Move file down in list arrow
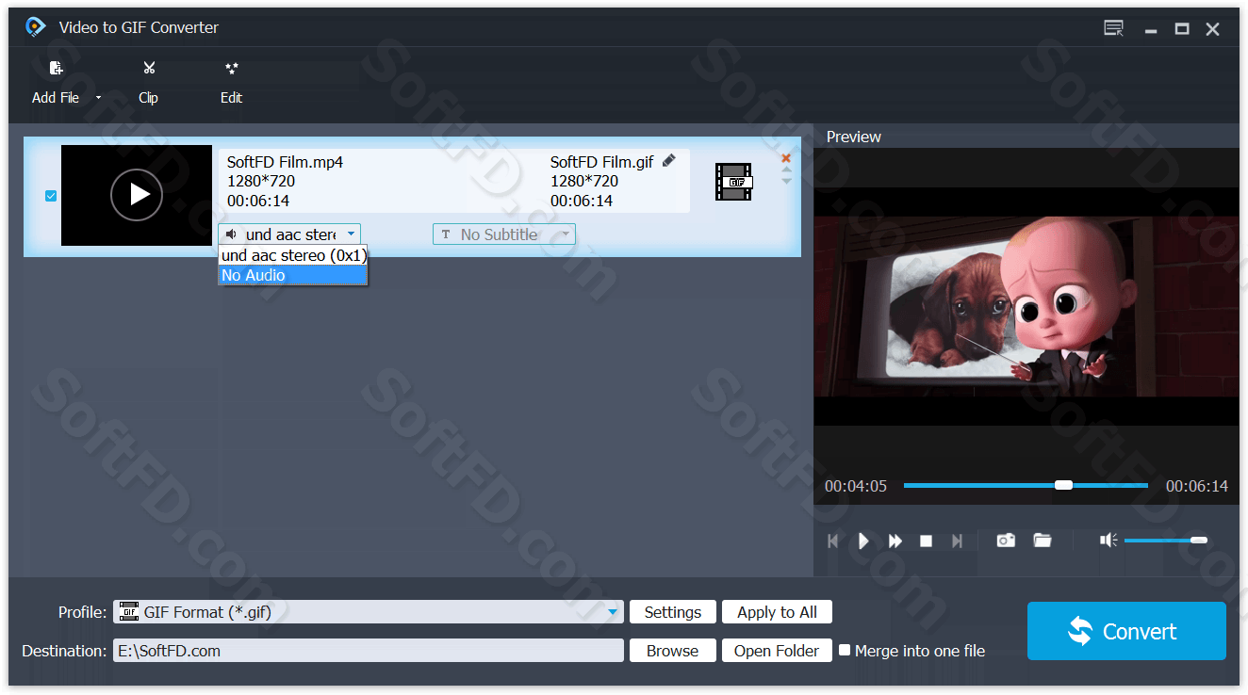The height and width of the screenshot is (695, 1248). 786,180
